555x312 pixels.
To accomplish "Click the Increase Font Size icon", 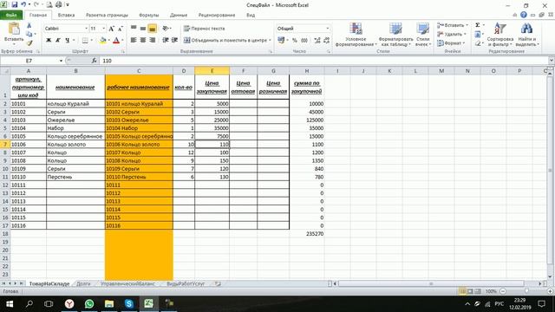I will [x=112, y=29].
